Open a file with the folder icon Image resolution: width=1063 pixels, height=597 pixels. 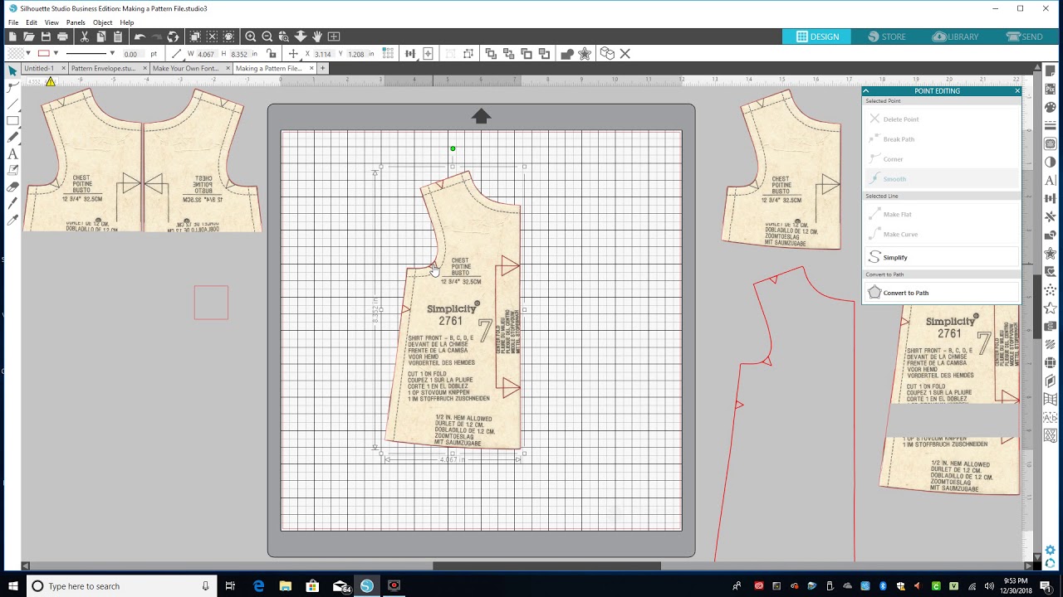coord(29,36)
